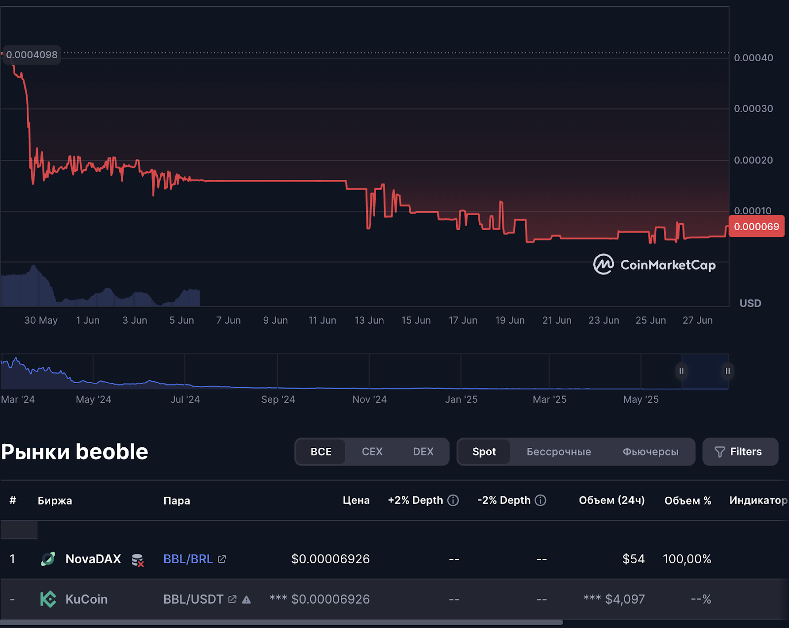This screenshot has width=789, height=628.
Task: Click the BBL/BRL external link icon
Action: tap(222, 559)
